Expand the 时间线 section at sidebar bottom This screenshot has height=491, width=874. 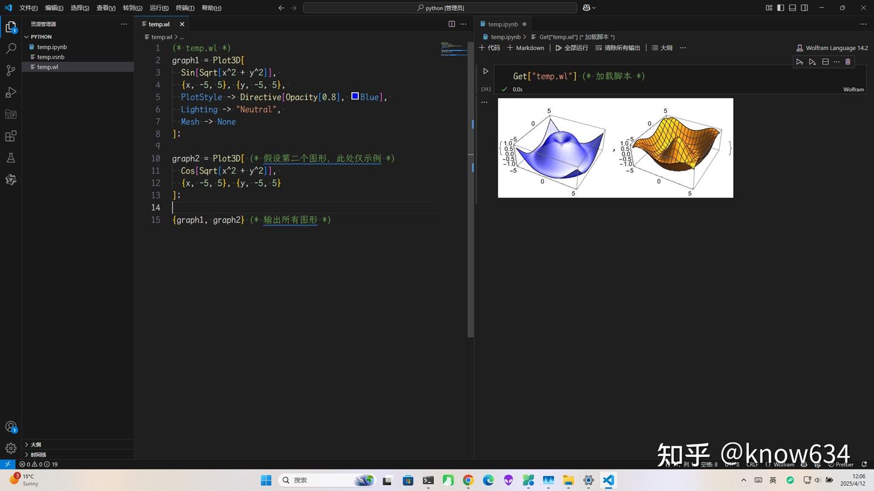tap(38, 454)
